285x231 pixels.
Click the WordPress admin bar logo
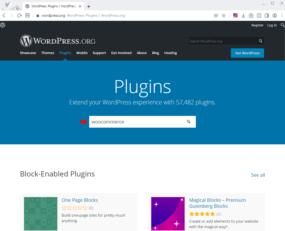point(3,25)
